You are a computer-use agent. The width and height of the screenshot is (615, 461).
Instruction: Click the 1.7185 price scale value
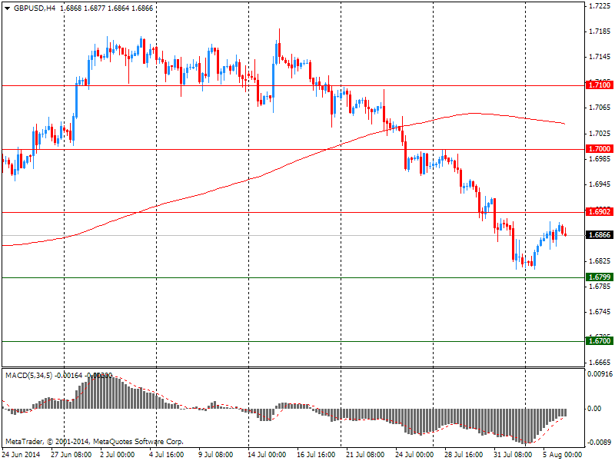600,32
